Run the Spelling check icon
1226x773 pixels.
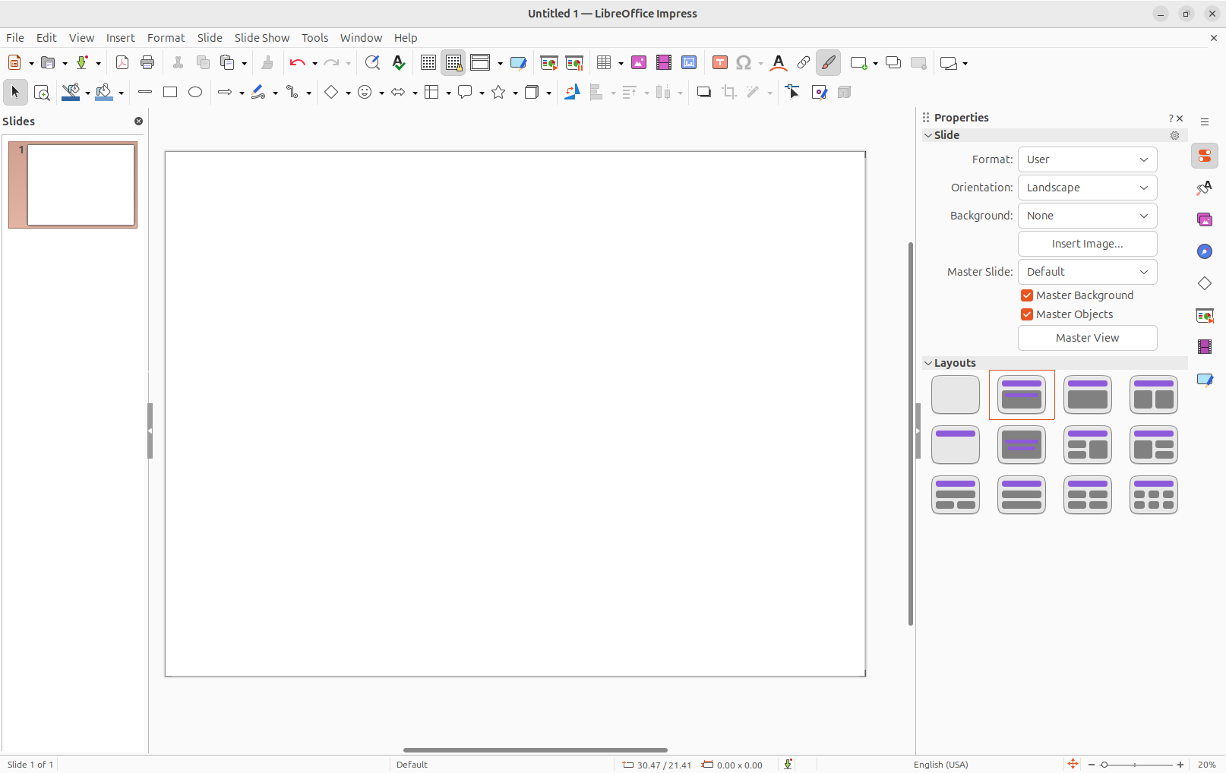pyautogui.click(x=398, y=63)
